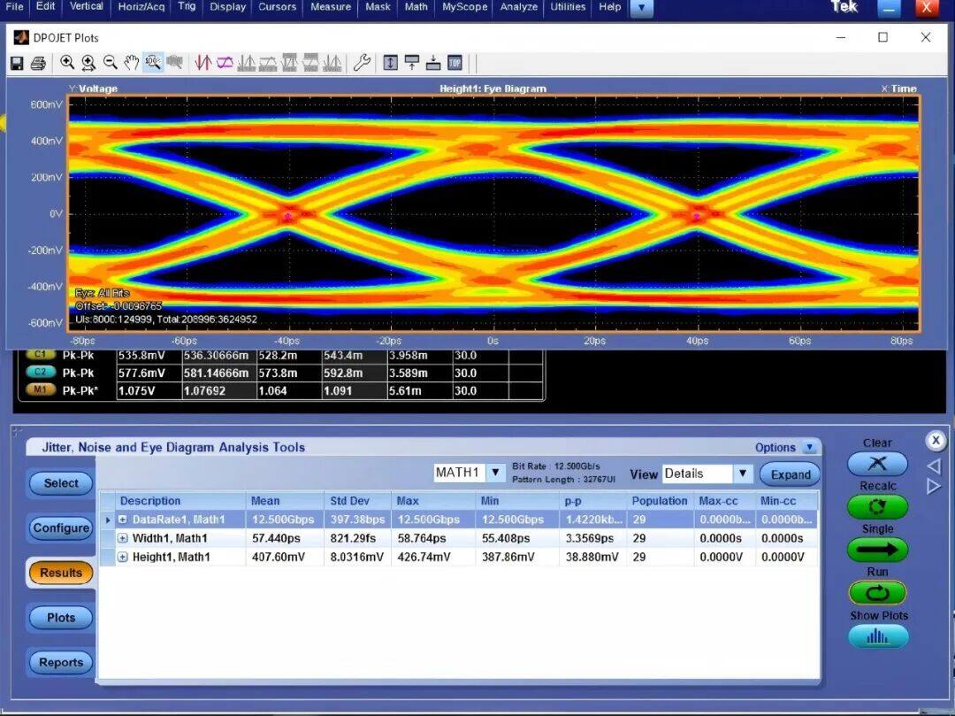Click the M1 math badge
This screenshot has height=716, width=955.
pos(41,390)
